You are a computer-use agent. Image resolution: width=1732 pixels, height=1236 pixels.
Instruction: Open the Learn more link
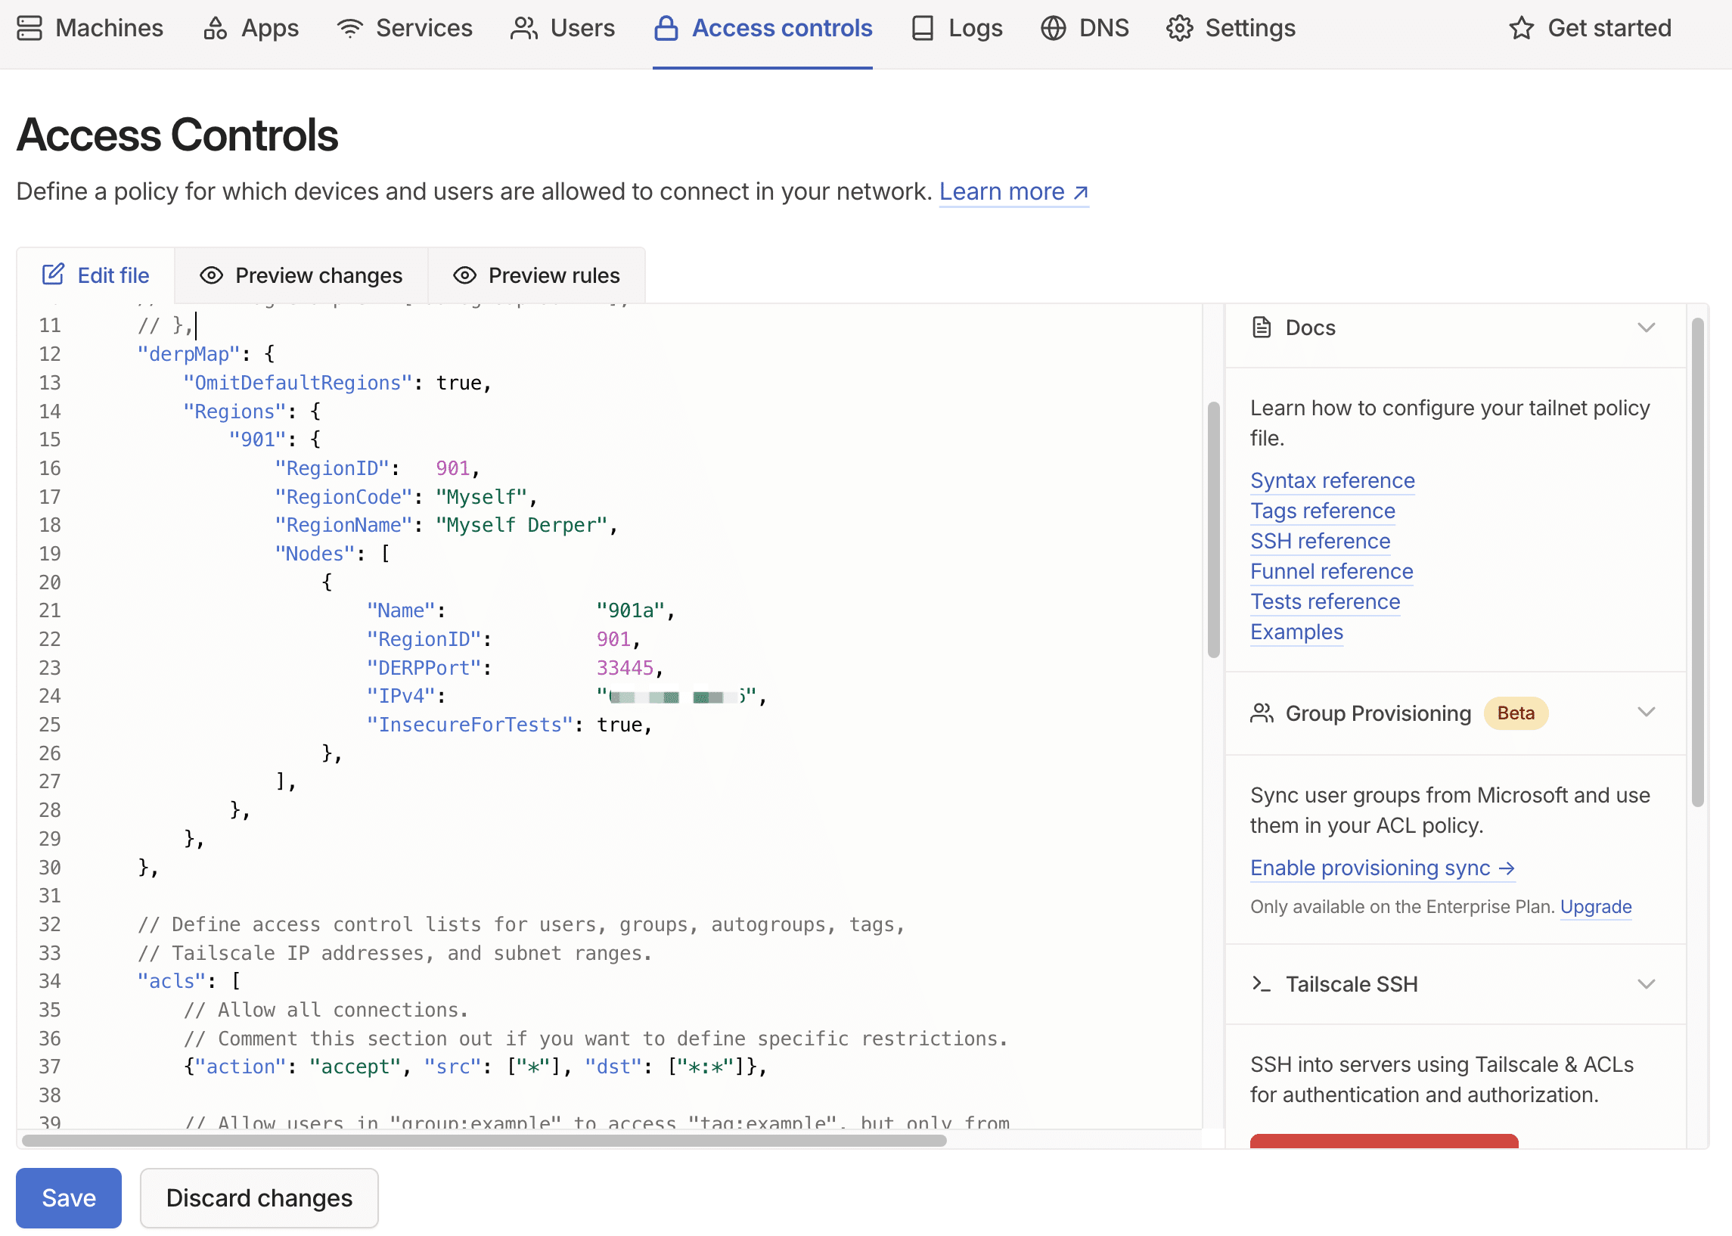1013,192
